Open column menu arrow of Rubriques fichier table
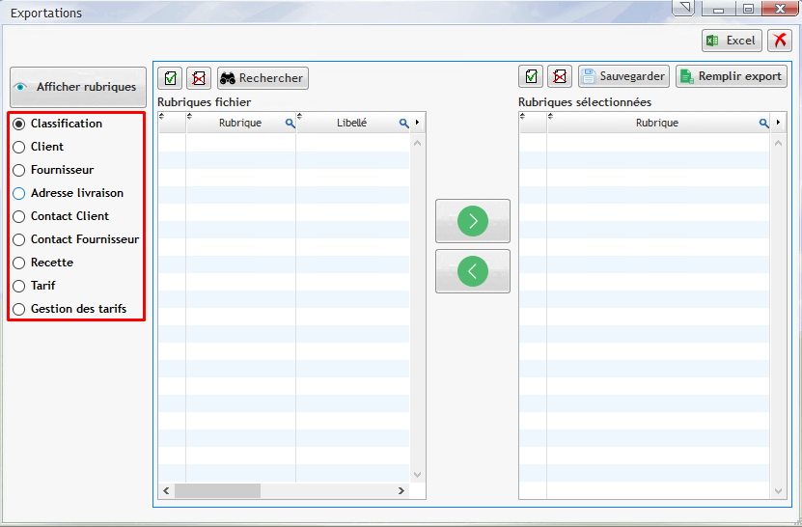The image size is (802, 527). click(417, 123)
